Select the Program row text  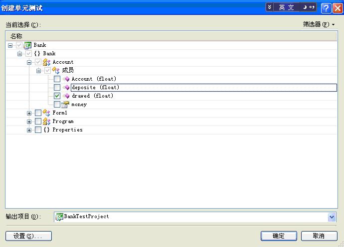(63, 122)
